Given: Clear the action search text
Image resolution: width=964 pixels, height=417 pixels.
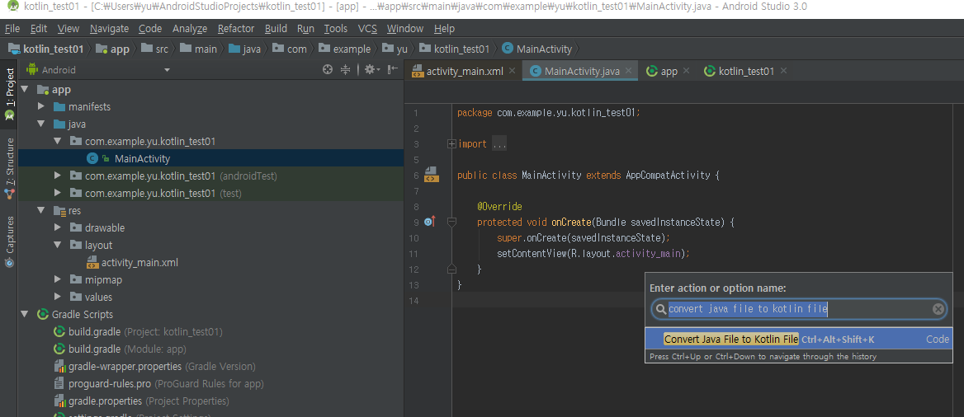Looking at the screenshot, I should click(938, 309).
